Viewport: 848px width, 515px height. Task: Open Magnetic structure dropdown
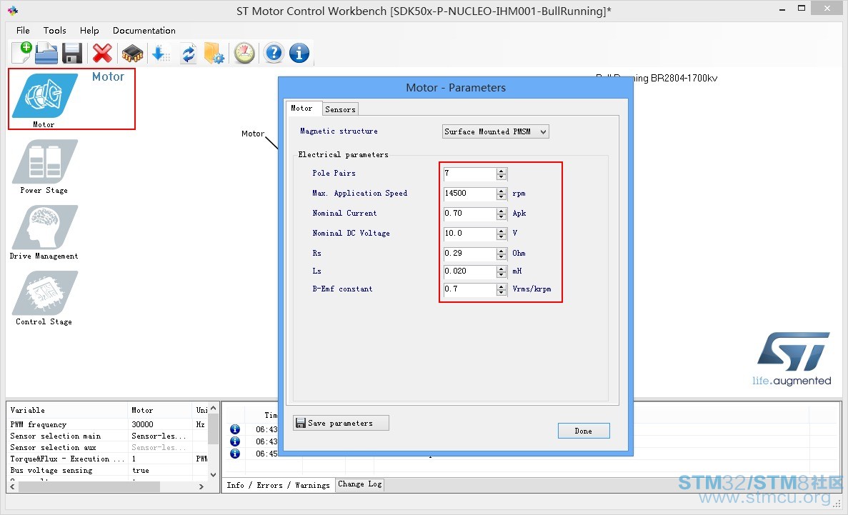[495, 131]
